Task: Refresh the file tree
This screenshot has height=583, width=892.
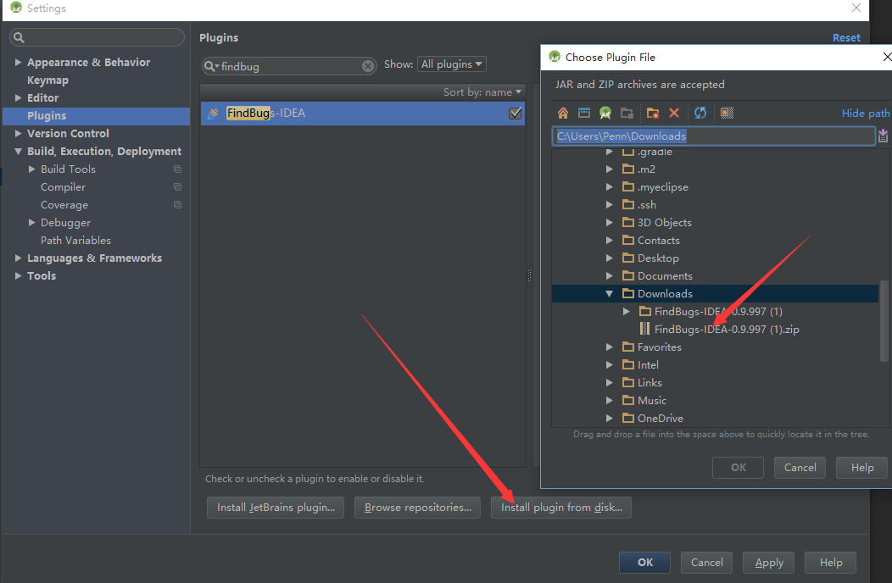Action: pyautogui.click(x=700, y=113)
